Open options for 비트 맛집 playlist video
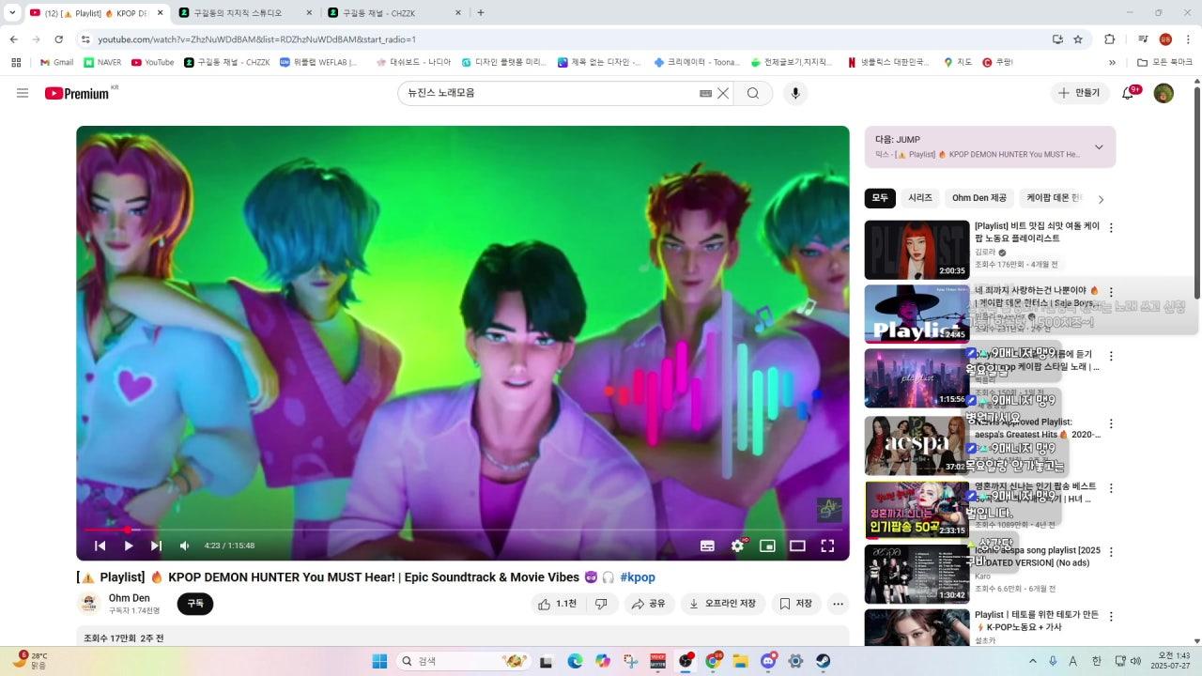 click(x=1111, y=228)
